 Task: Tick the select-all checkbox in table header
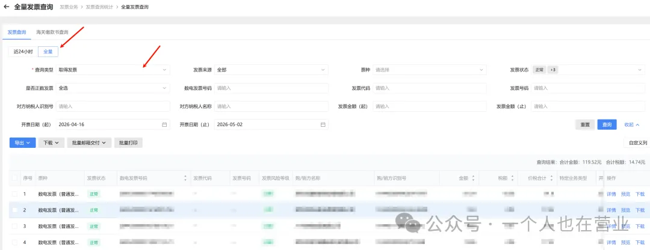click(15, 178)
